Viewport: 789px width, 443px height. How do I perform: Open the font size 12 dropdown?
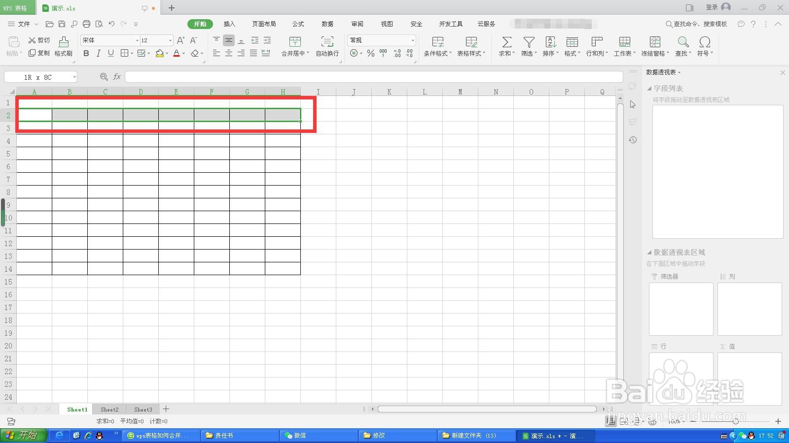[x=170, y=40]
